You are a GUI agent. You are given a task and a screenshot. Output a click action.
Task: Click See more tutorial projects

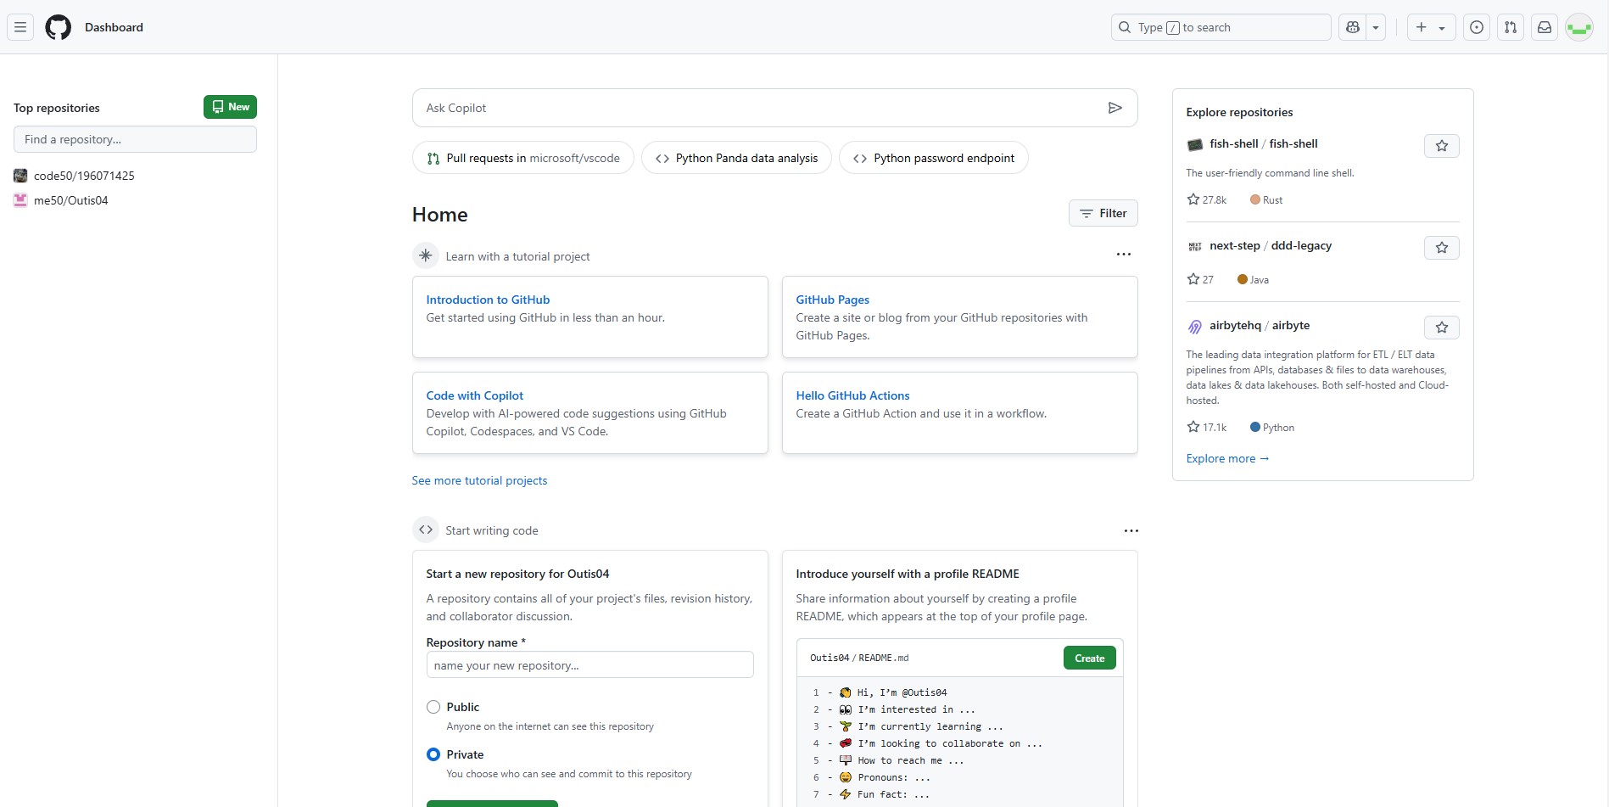point(479,480)
